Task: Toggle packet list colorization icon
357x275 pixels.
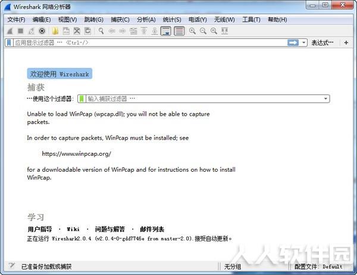Action: (x=179, y=31)
